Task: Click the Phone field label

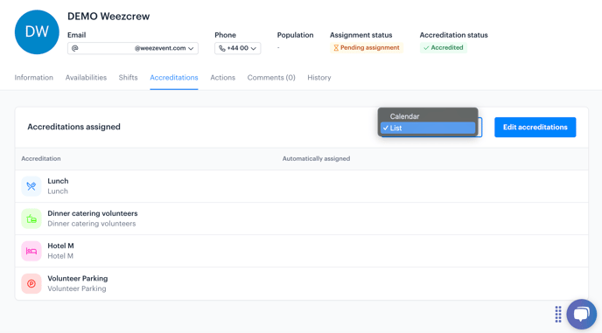Action: [x=226, y=35]
